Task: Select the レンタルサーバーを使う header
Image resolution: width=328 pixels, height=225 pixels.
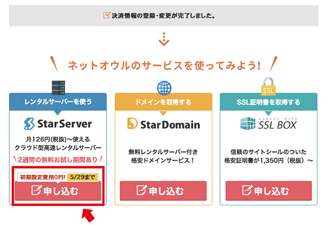Action: (x=58, y=102)
